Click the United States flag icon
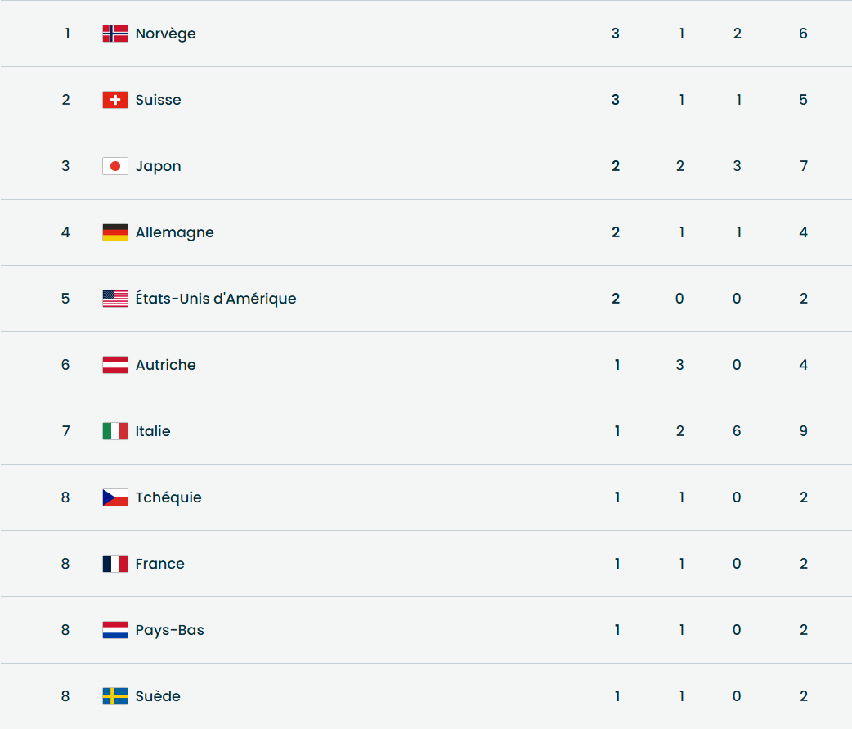Screen dimensions: 852x729 pos(115,299)
